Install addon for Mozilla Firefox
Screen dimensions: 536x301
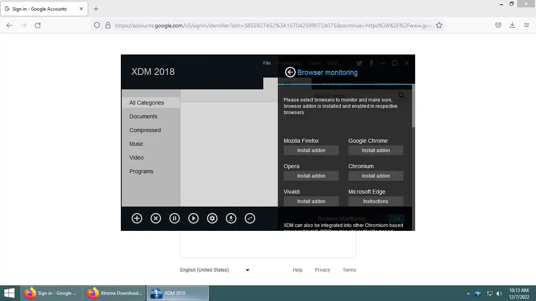tap(311, 150)
